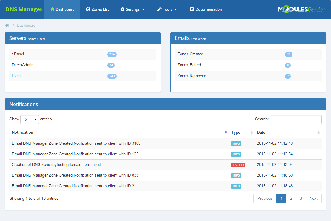This screenshot has height=221, width=331.
Task: Click the Zones Edited label
Action: point(189,65)
